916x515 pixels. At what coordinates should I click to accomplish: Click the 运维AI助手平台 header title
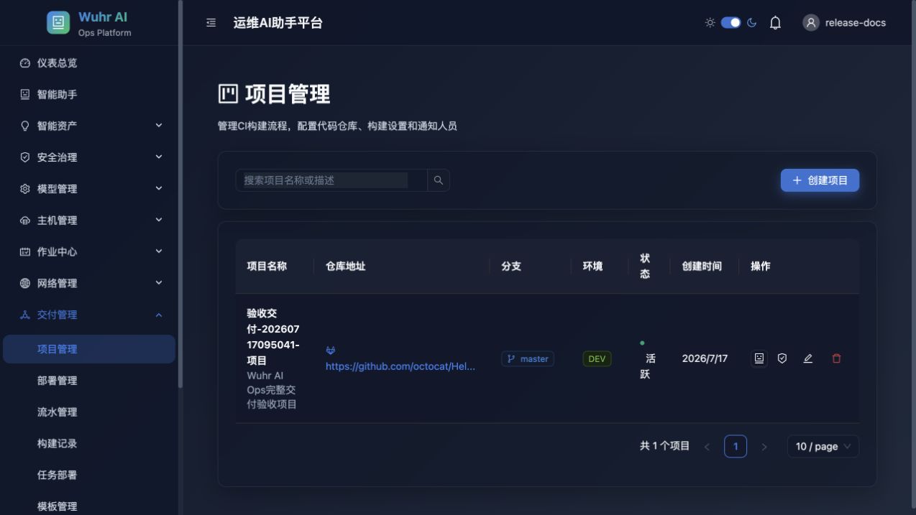[278, 23]
